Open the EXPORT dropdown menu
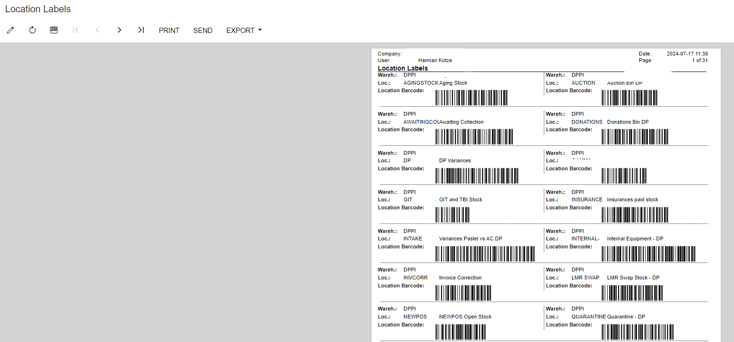Viewport: 734px width, 342px height. 244,30
